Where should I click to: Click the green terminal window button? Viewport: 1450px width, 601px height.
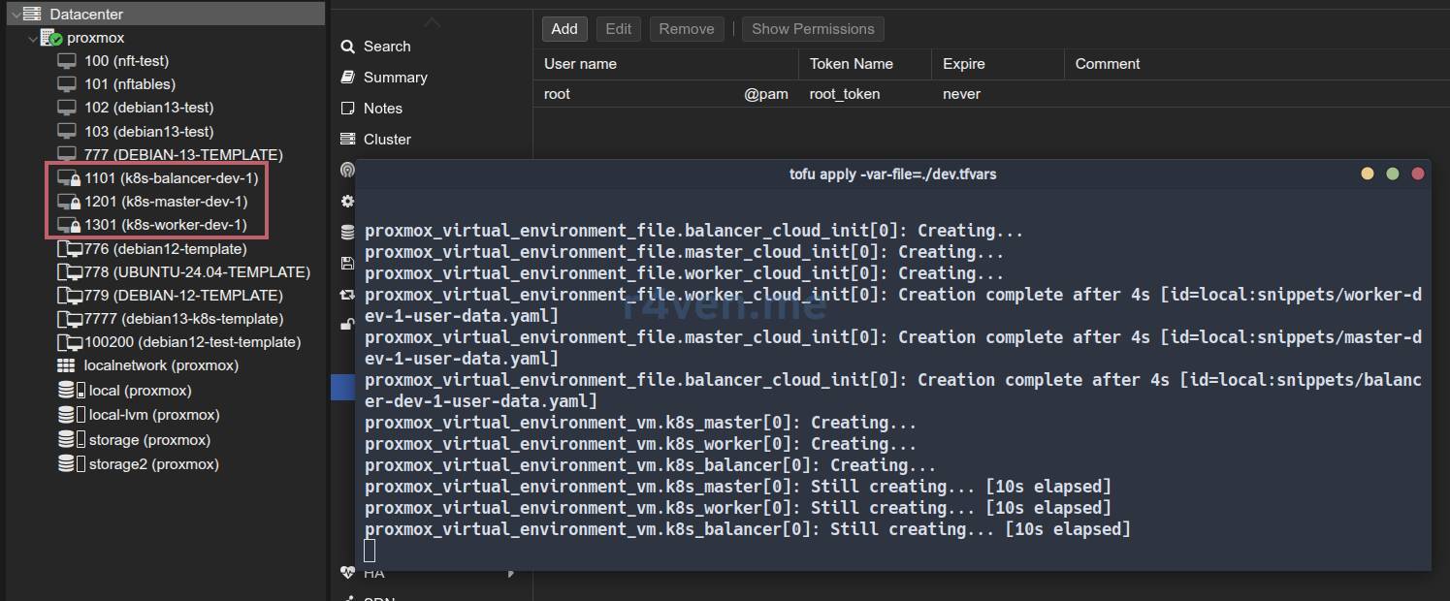click(1393, 174)
